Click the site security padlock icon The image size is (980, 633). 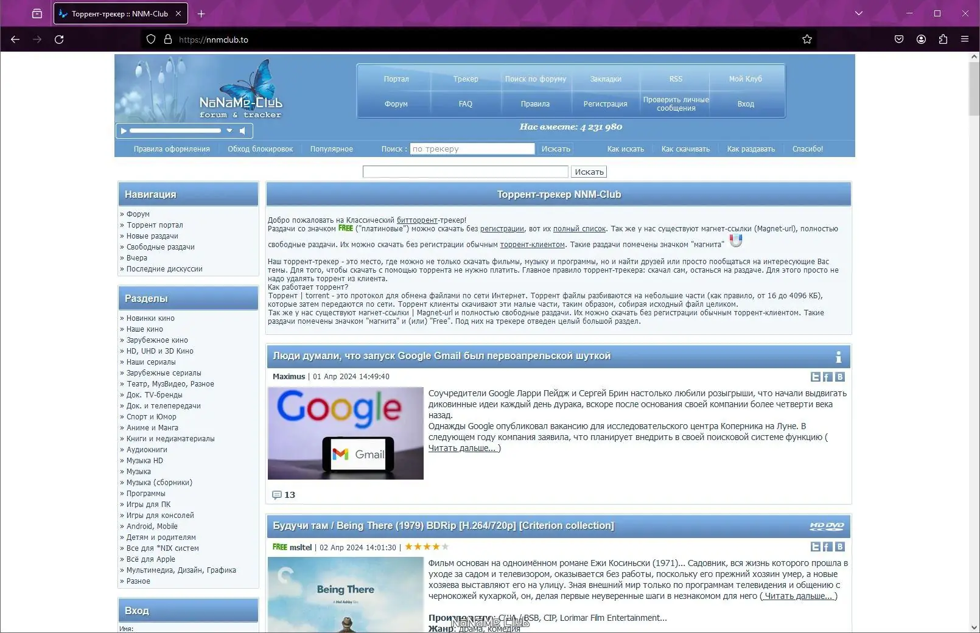tap(168, 40)
